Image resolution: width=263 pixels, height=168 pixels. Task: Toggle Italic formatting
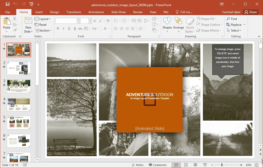pos(63,29)
